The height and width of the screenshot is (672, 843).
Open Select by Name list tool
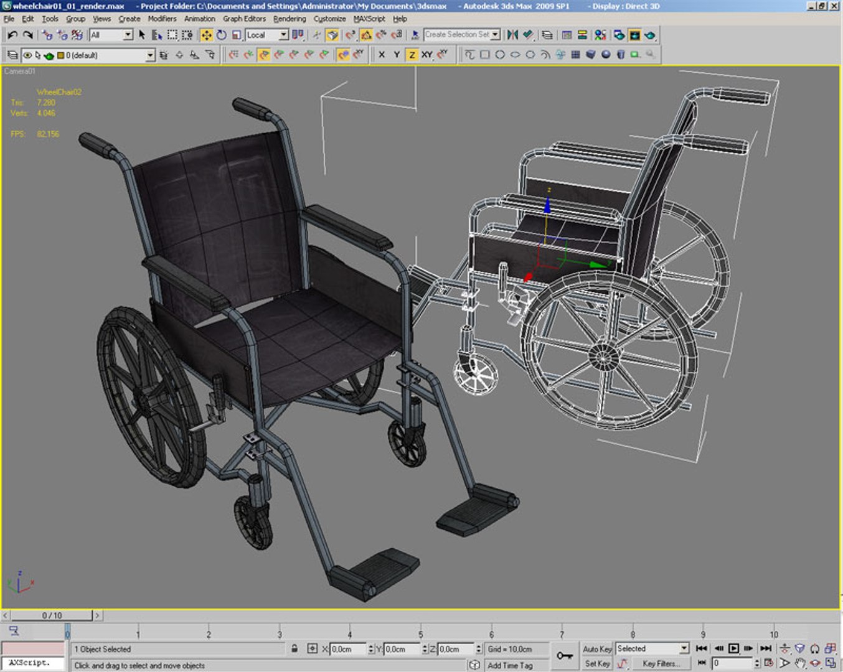point(157,35)
